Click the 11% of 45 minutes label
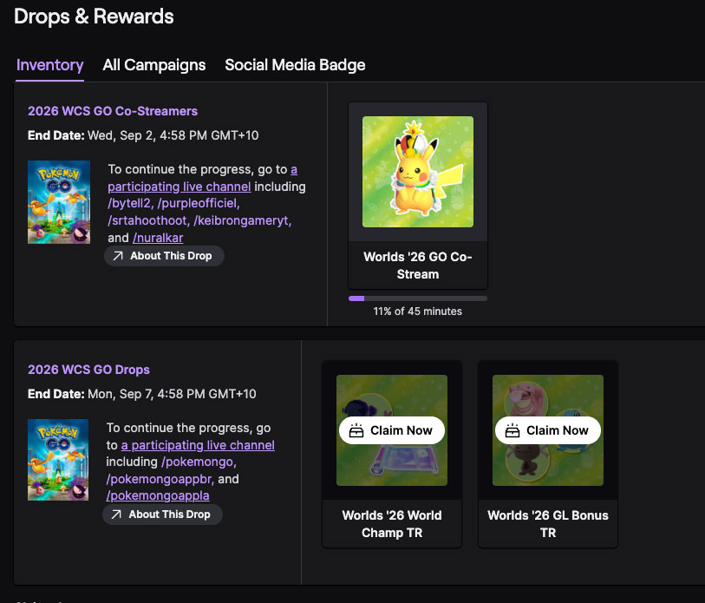 (418, 311)
